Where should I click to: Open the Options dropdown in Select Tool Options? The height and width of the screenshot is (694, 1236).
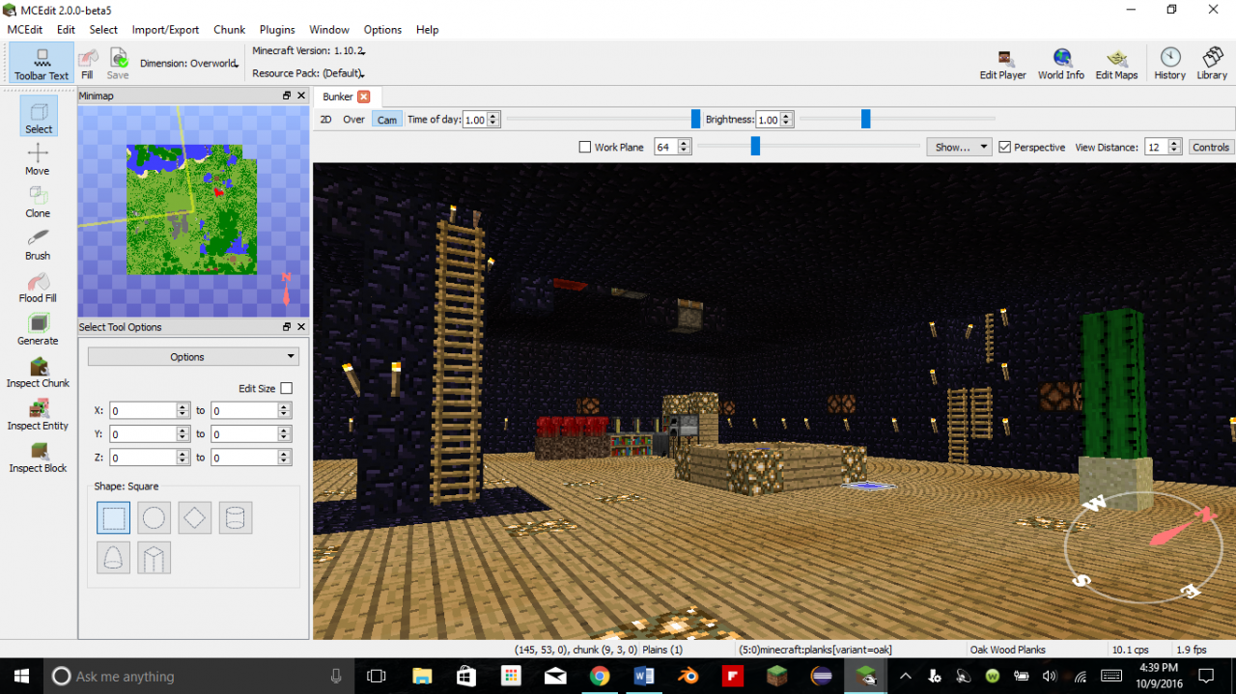click(191, 356)
